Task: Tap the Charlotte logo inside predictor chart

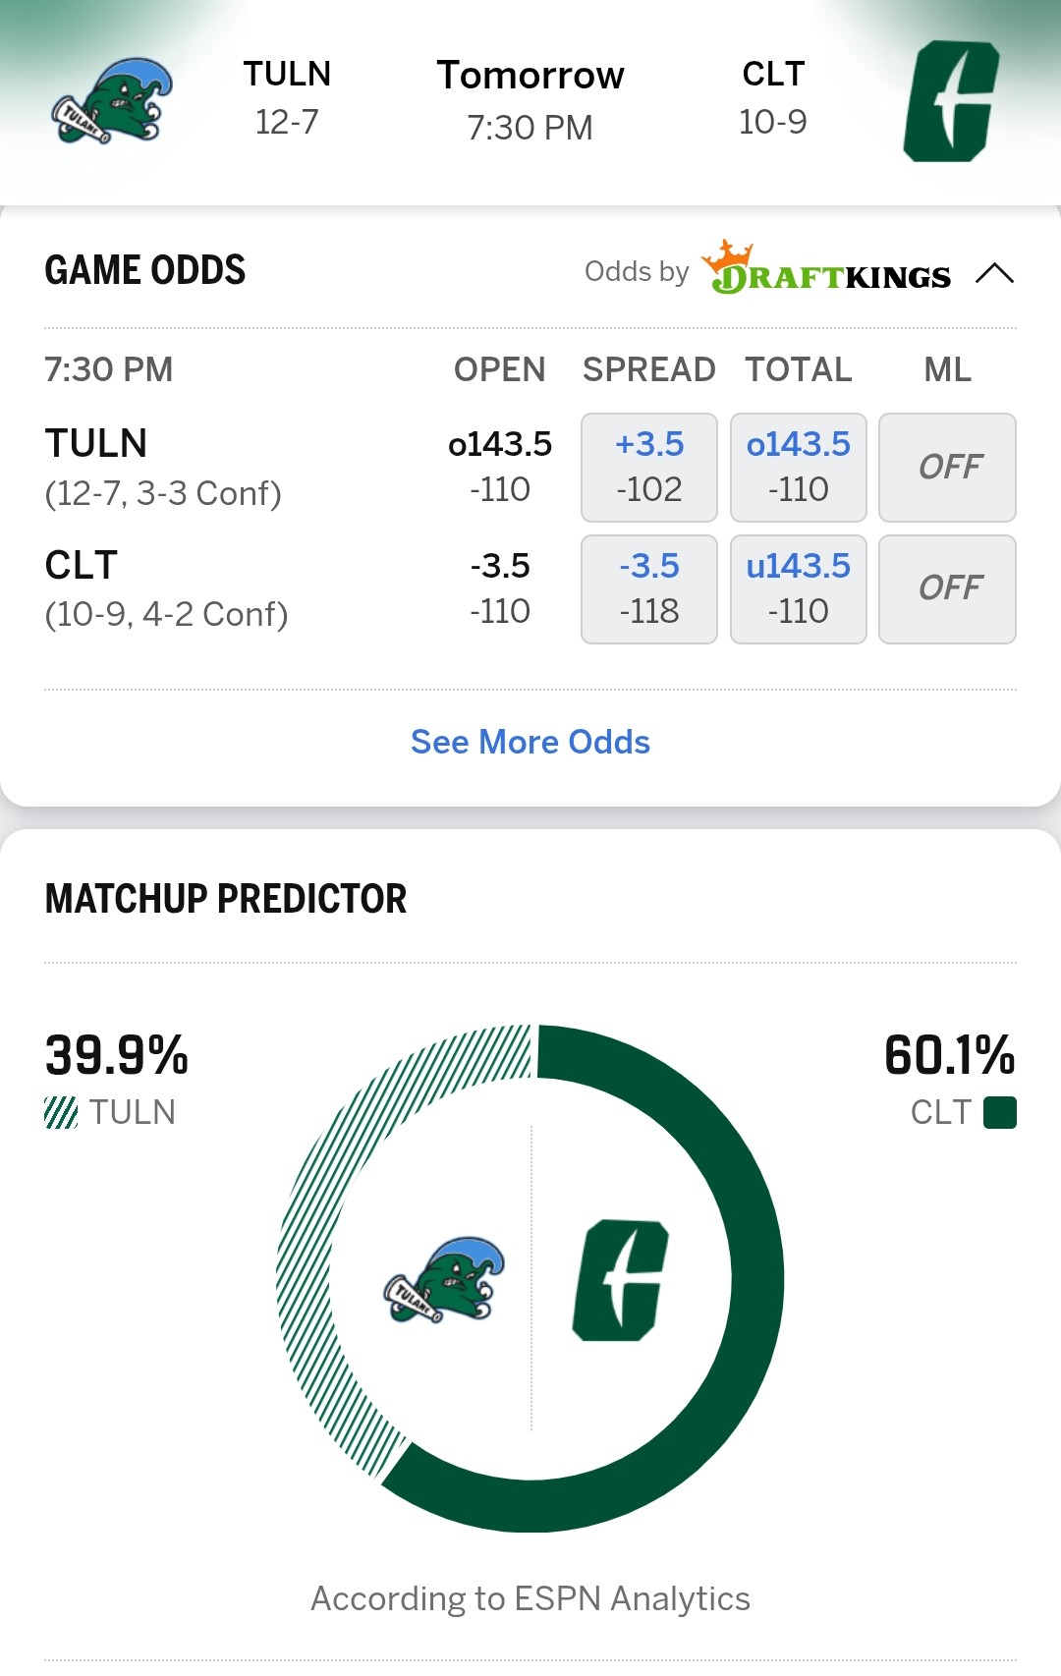Action: (621, 1280)
